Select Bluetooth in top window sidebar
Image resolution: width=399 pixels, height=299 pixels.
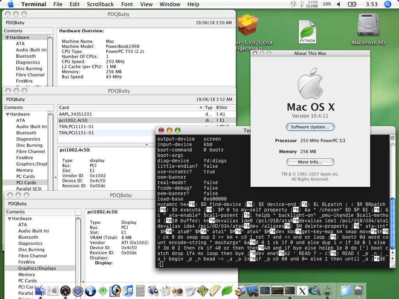[26, 56]
